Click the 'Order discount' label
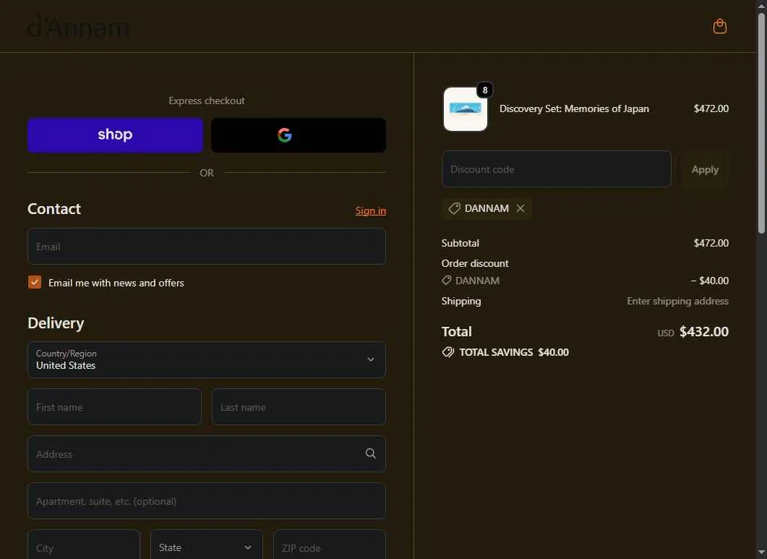Screen dimensions: 767x559 tap(474, 263)
